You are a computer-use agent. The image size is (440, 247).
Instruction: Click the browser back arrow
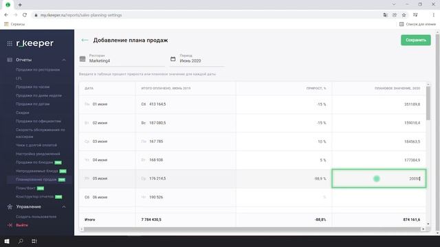click(x=6, y=15)
